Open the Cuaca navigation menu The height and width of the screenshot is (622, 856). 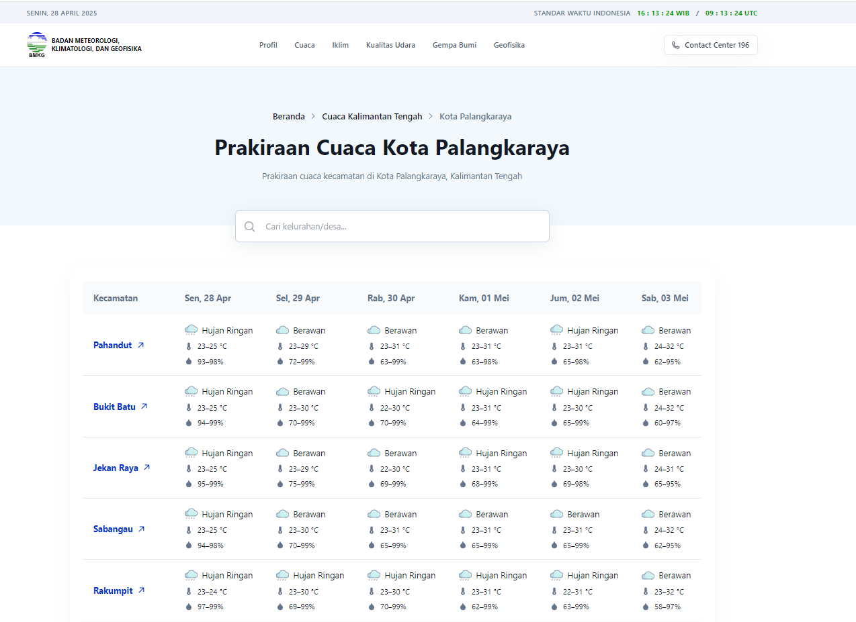point(304,45)
